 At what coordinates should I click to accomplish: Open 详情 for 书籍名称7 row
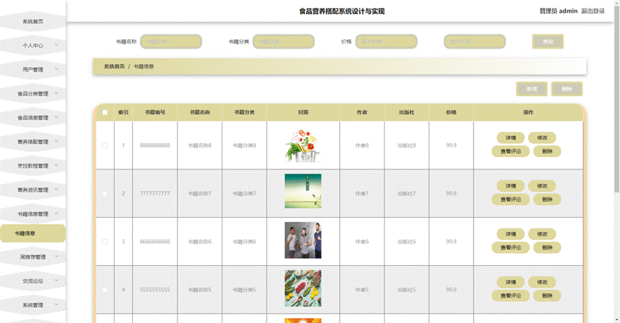pyautogui.click(x=510, y=186)
